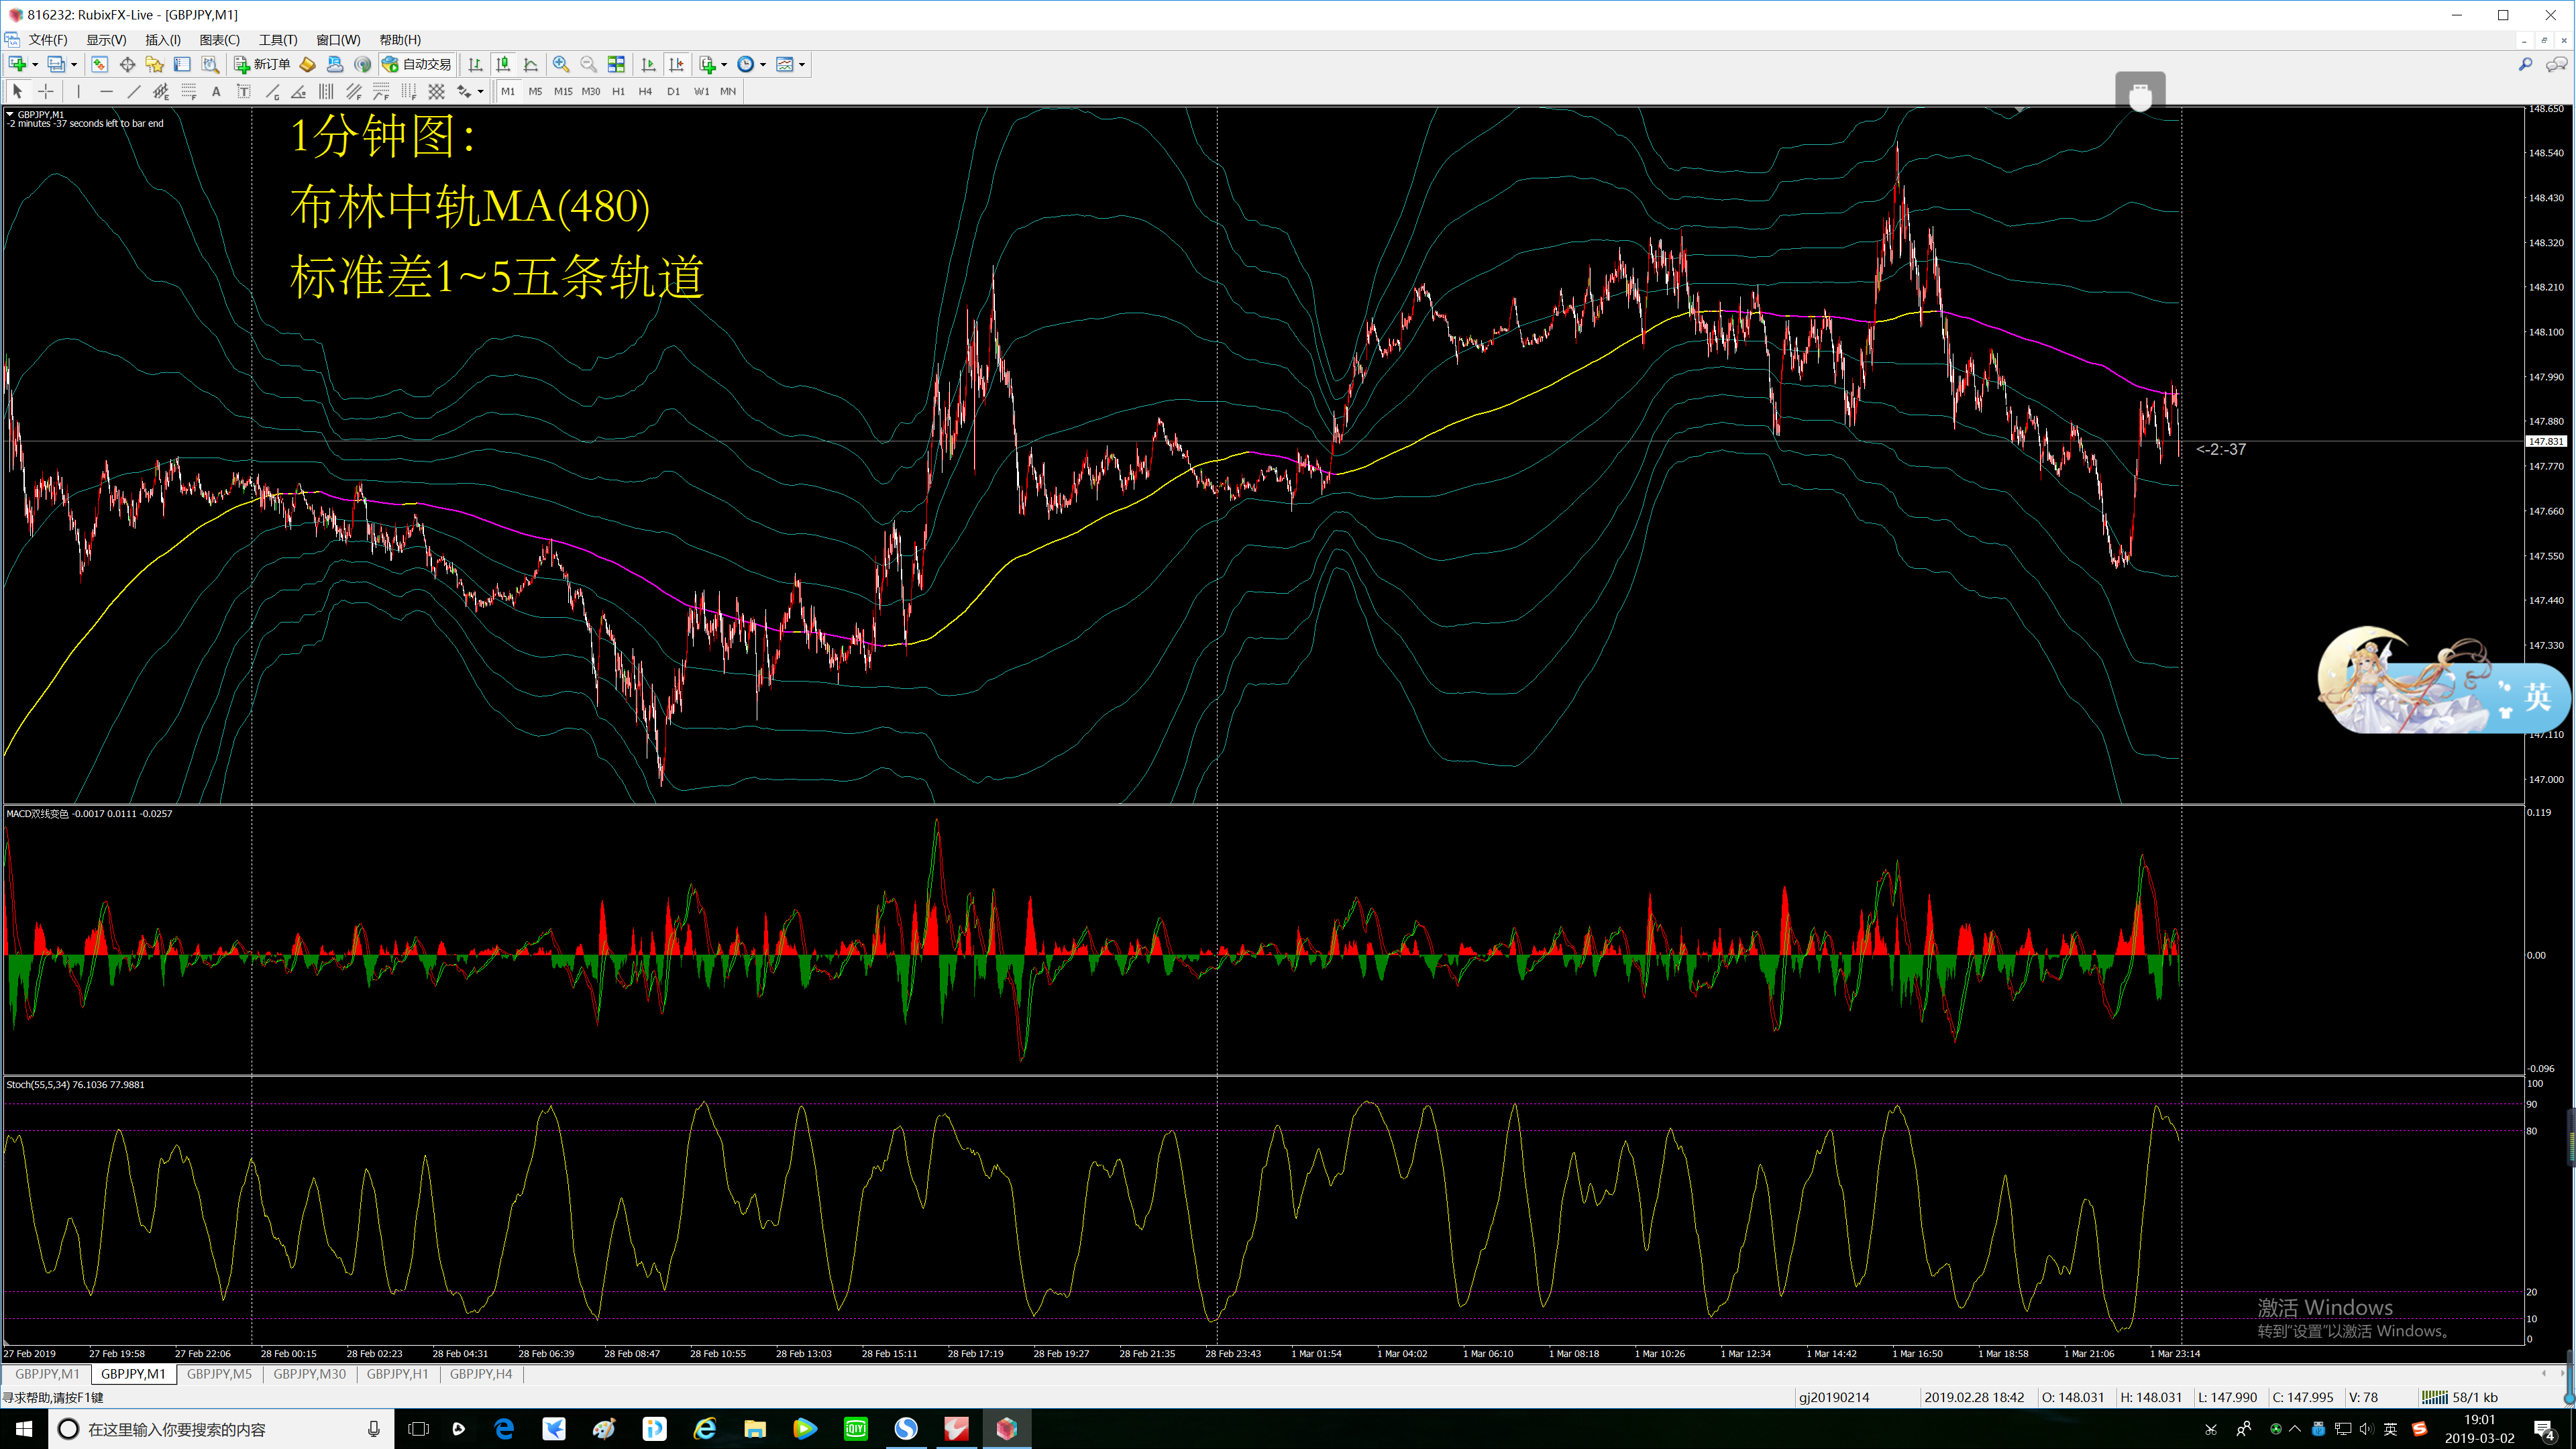Screen dimensions: 2576x1449
Task: Open the Navigator star-folder icon
Action: click(x=154, y=64)
